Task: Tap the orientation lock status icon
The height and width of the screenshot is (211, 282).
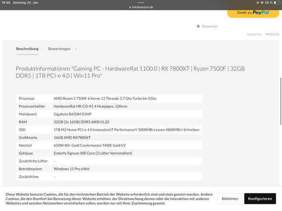Action: coord(262,3)
